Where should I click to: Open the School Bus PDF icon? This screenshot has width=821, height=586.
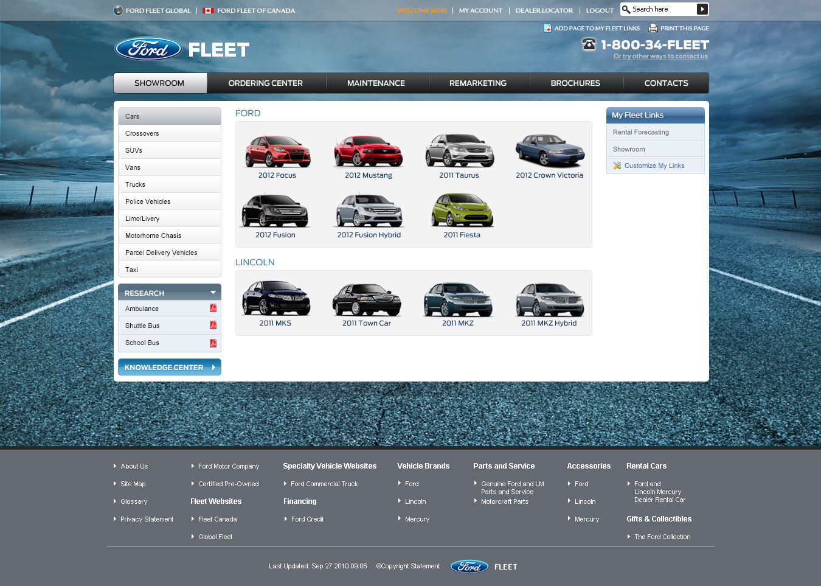[x=213, y=343]
